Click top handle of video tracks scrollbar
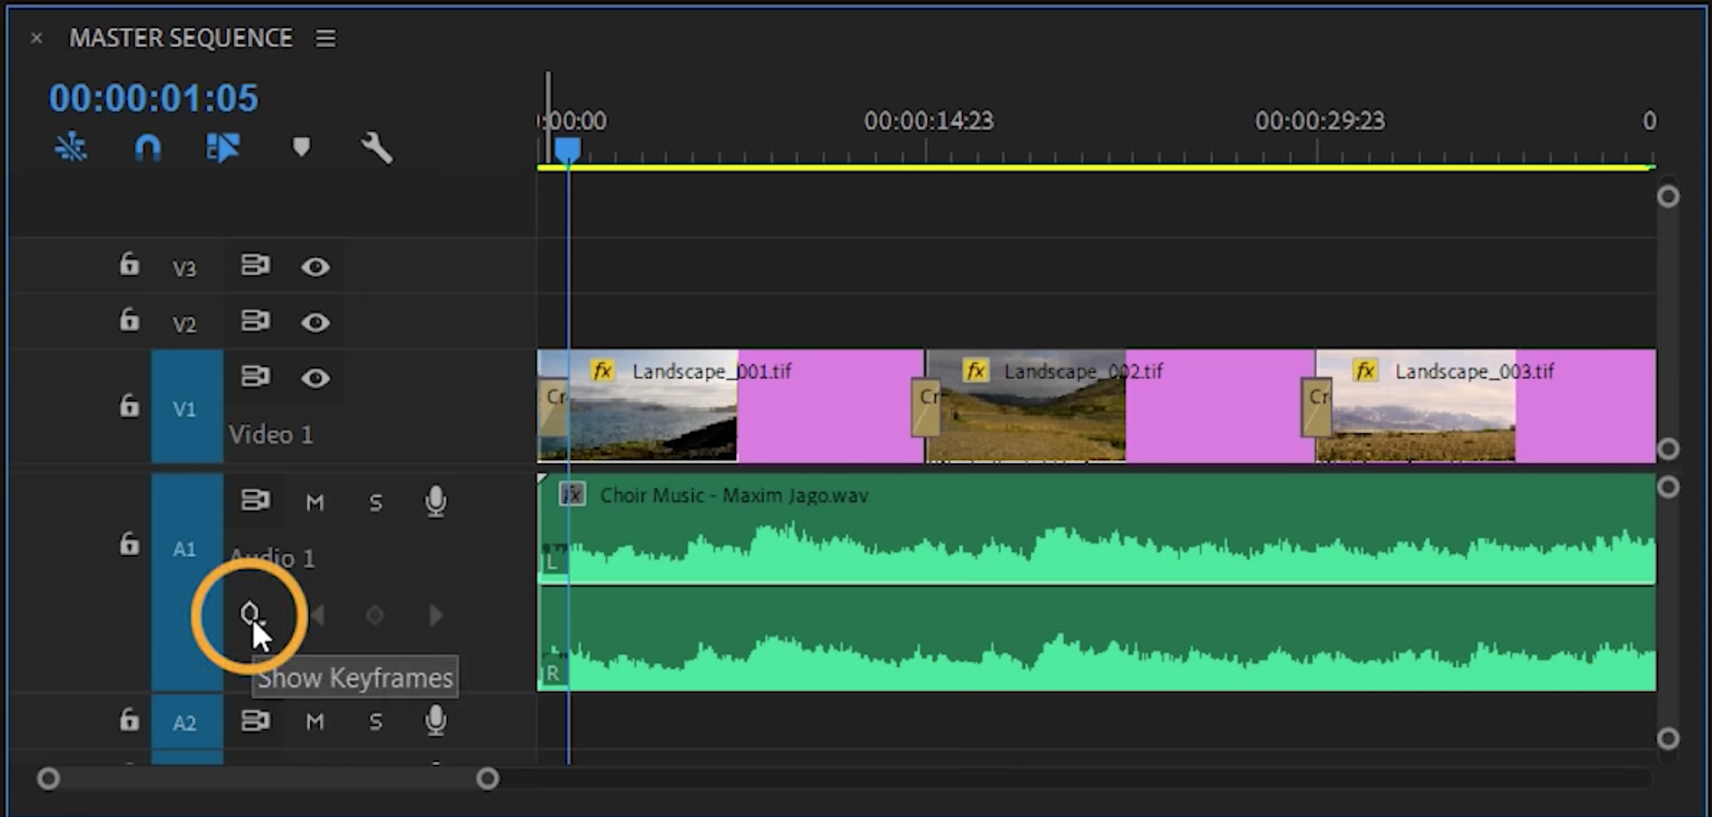The height and width of the screenshot is (817, 1712). pos(1667,197)
